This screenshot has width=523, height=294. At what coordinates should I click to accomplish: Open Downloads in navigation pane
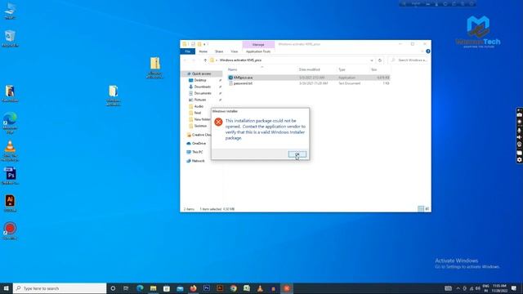click(x=202, y=87)
